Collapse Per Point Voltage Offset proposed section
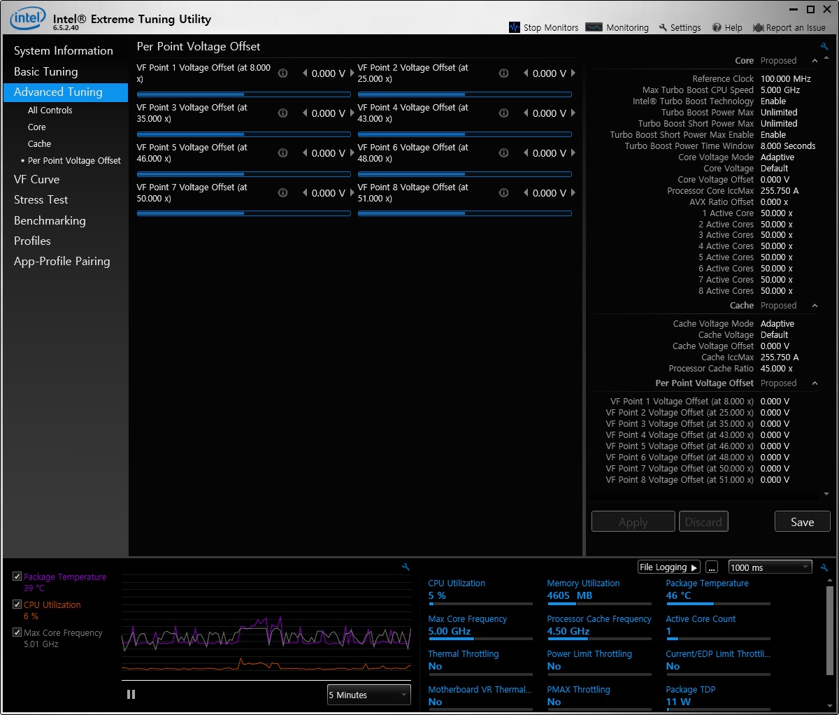The width and height of the screenshot is (839, 715). click(x=815, y=383)
